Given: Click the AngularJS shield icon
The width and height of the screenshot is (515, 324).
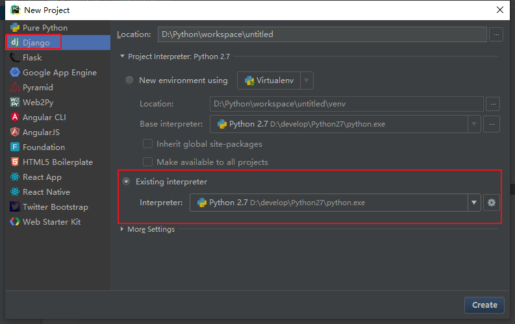Looking at the screenshot, I should (15, 132).
